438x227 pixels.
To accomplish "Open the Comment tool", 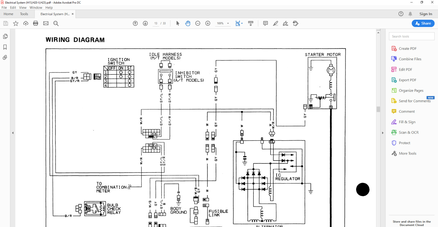I will pos(403,112).
